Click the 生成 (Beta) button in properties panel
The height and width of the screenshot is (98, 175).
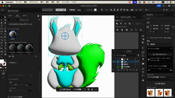160,84
